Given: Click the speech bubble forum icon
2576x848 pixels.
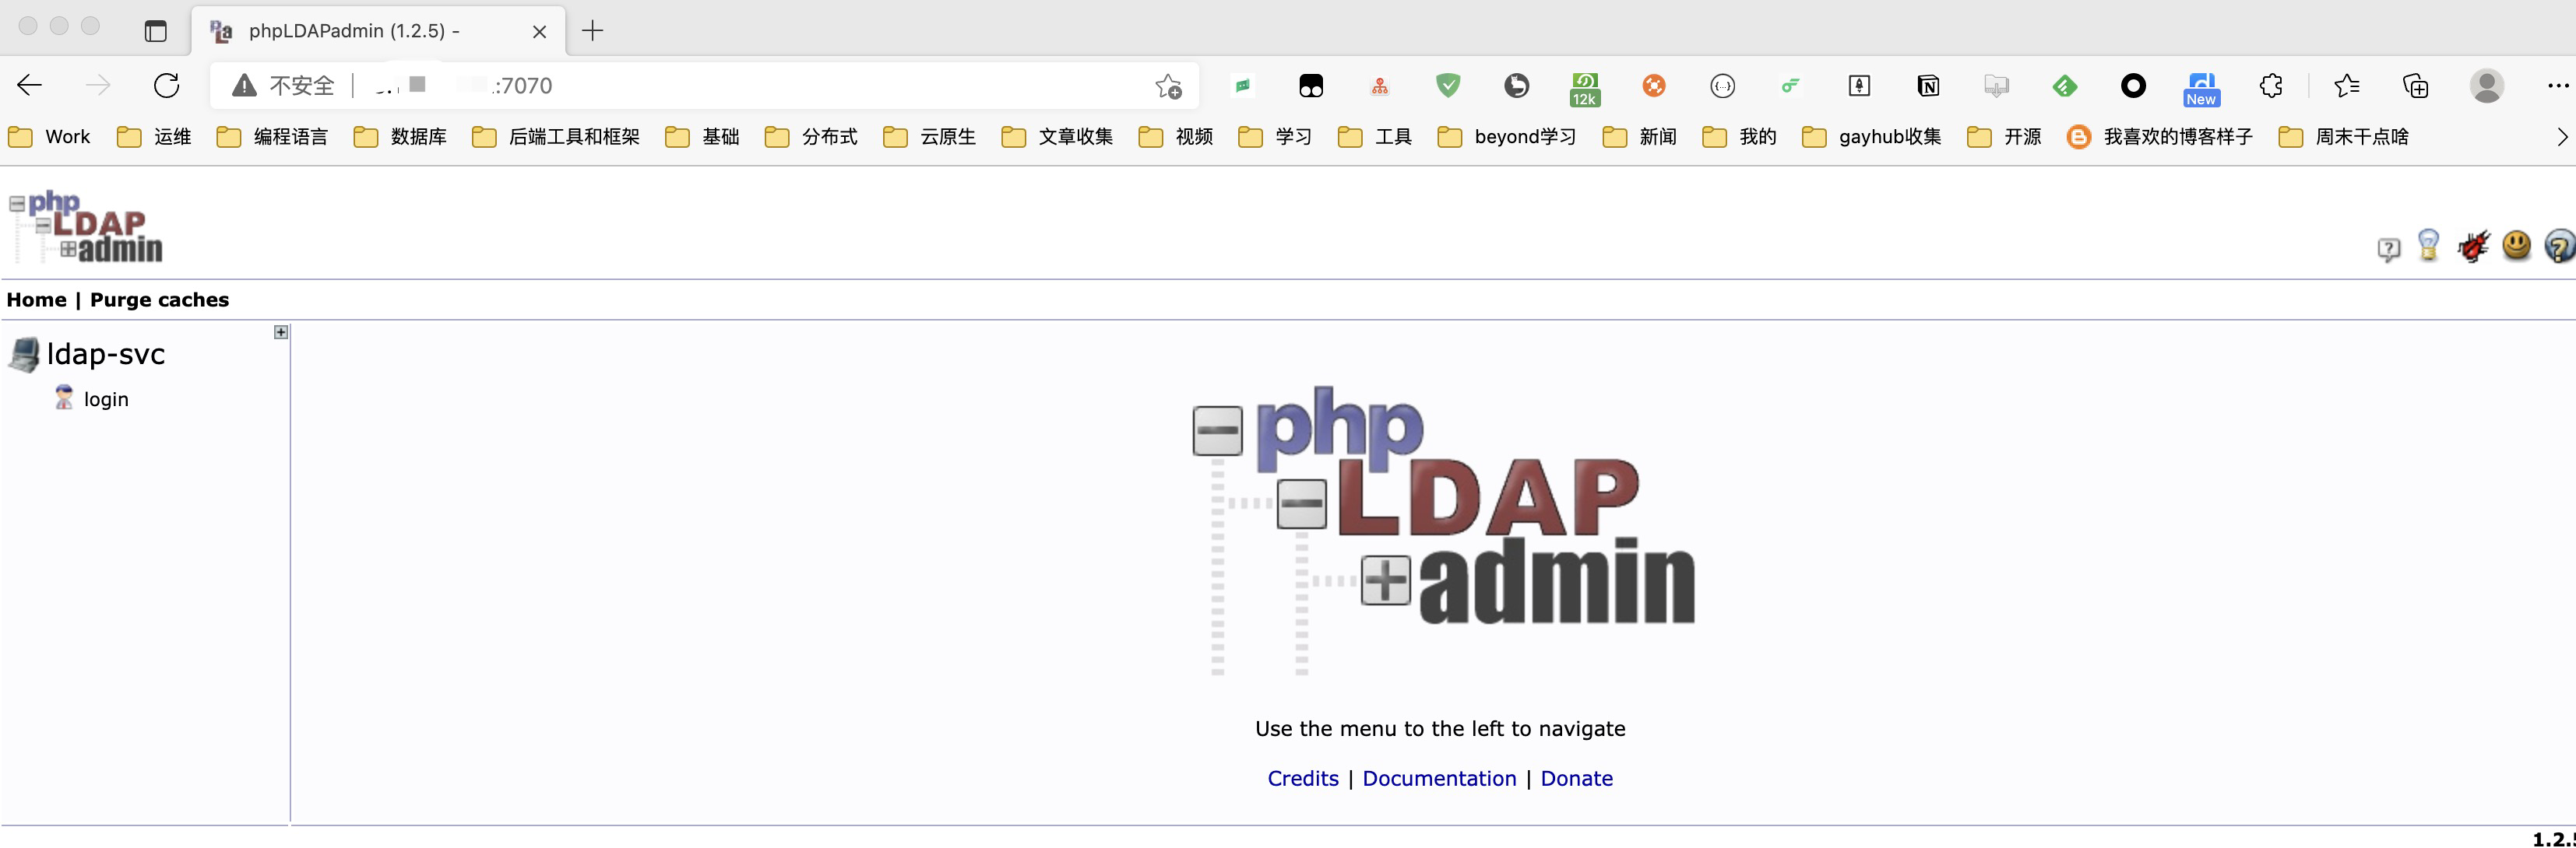Looking at the screenshot, I should [x=2388, y=249].
